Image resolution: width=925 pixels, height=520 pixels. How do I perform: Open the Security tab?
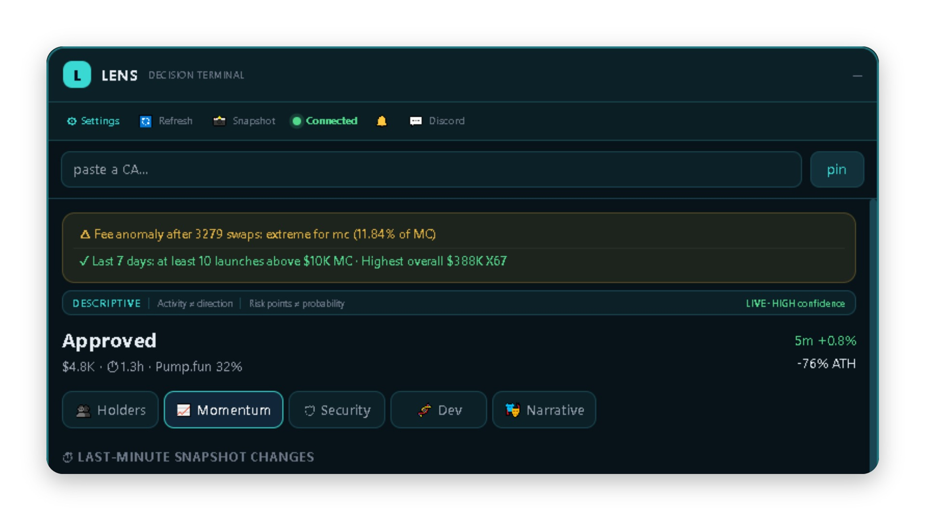(337, 410)
